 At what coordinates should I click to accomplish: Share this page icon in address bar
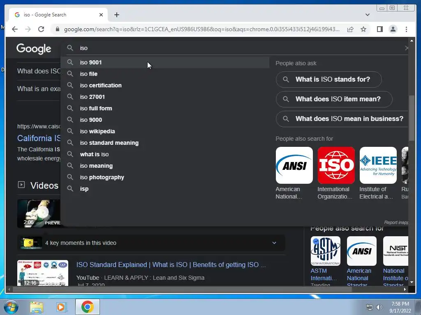[x=350, y=29]
